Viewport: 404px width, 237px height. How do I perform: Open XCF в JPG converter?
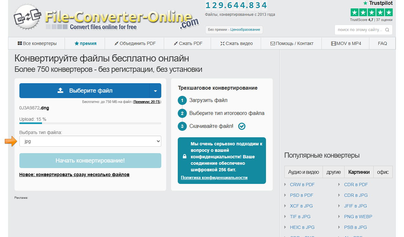(x=301, y=206)
